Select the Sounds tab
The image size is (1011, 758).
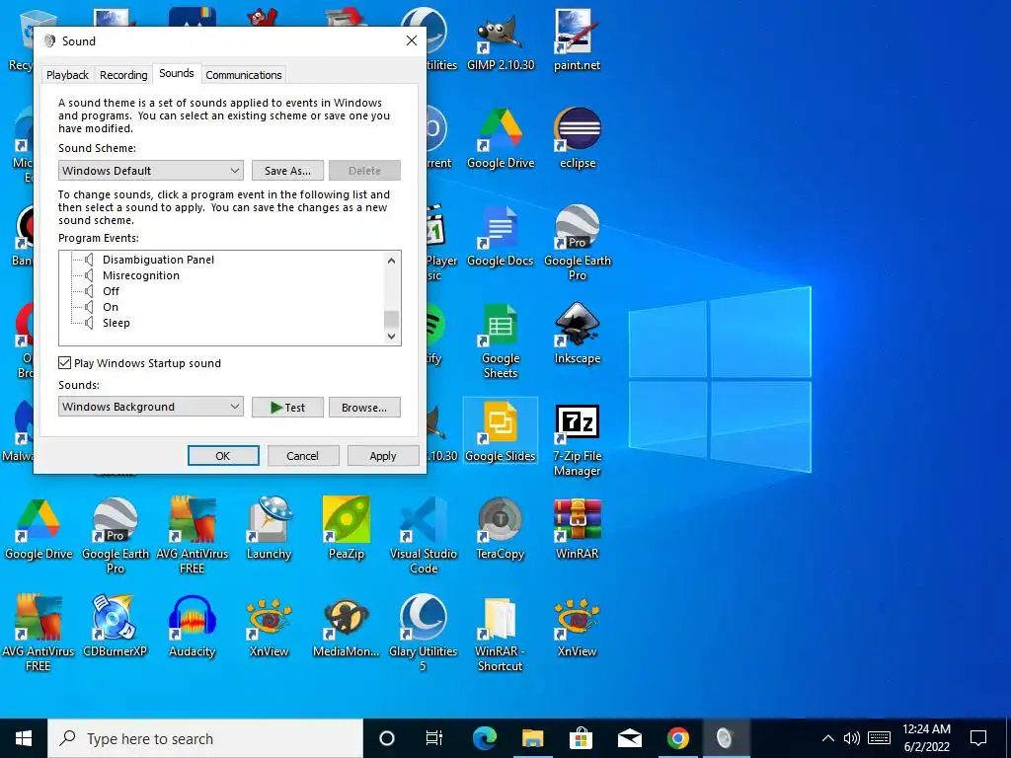[177, 73]
